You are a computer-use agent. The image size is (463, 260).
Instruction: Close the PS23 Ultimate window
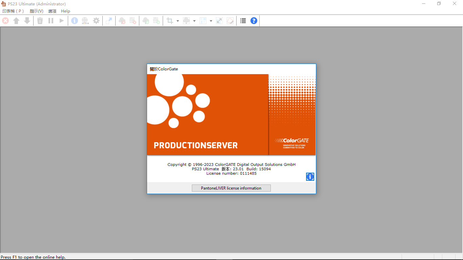[455, 4]
